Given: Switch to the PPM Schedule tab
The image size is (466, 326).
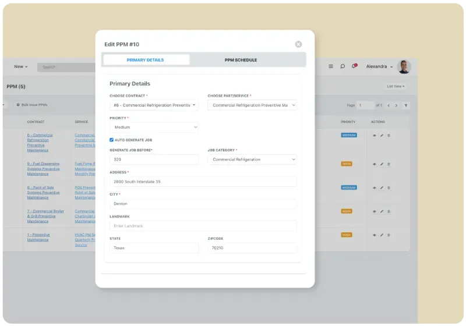Looking at the screenshot, I should click(x=241, y=60).
